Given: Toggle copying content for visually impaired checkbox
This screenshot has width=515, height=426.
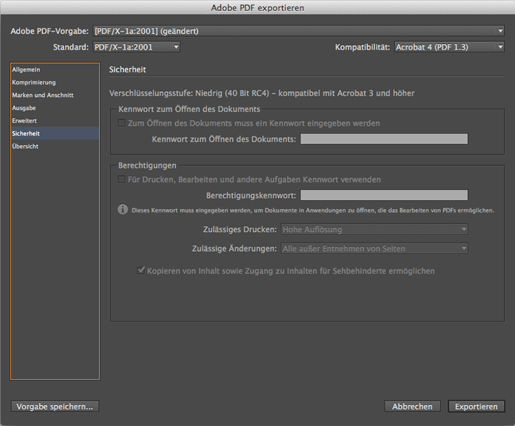Looking at the screenshot, I should (x=141, y=271).
